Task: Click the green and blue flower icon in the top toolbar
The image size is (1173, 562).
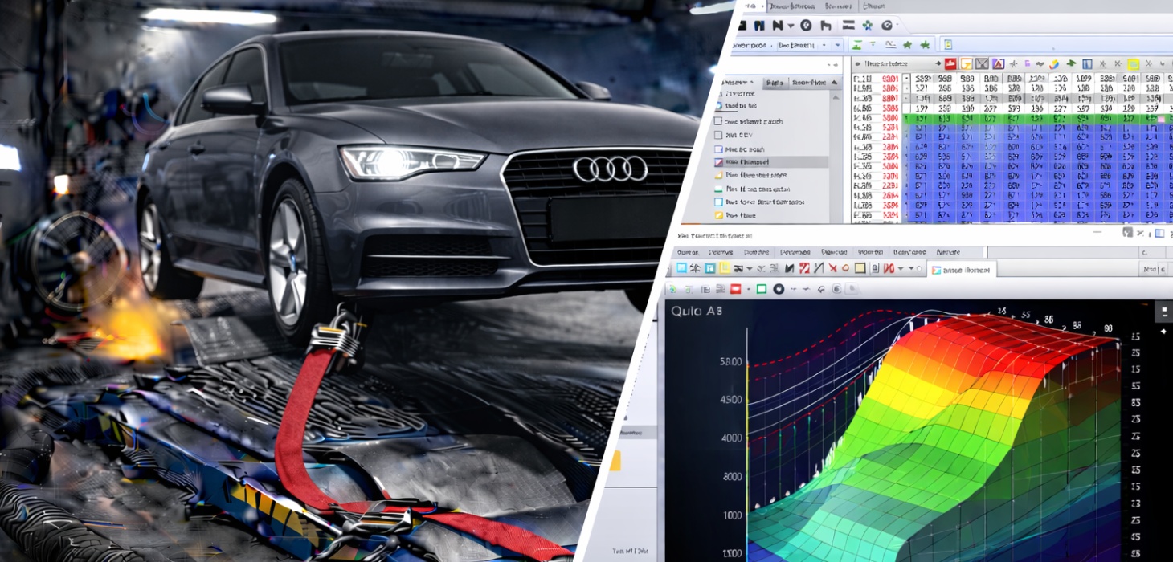Action: tap(867, 25)
